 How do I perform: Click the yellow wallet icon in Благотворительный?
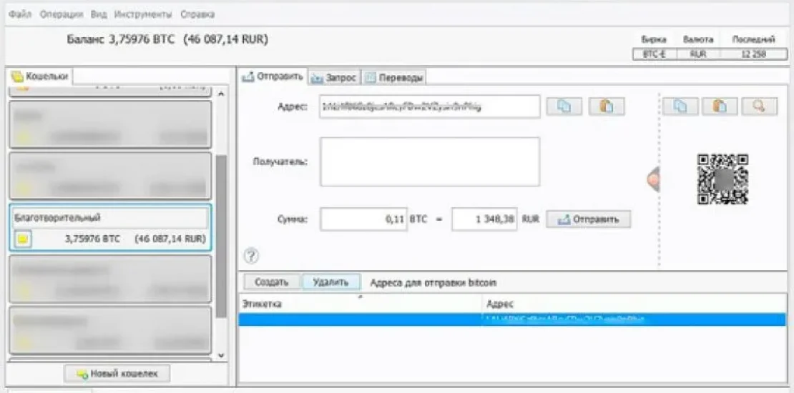coord(22,239)
